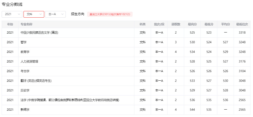Click the 平均分 column header
Screen dimensions: 253x117
click(225, 25)
